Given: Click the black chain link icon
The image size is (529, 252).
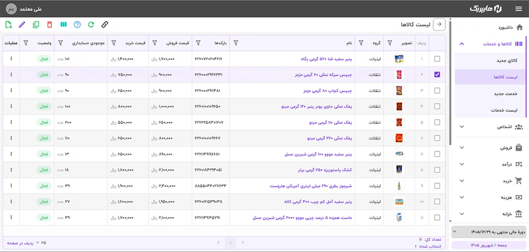Looking at the screenshot, I should tap(105, 24).
